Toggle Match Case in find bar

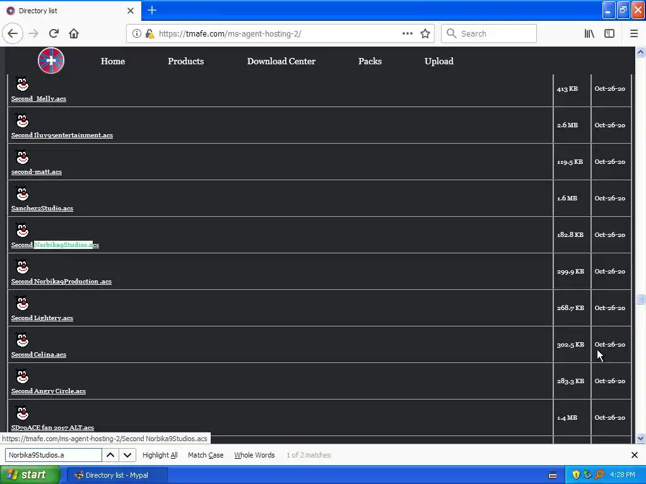[x=206, y=455]
